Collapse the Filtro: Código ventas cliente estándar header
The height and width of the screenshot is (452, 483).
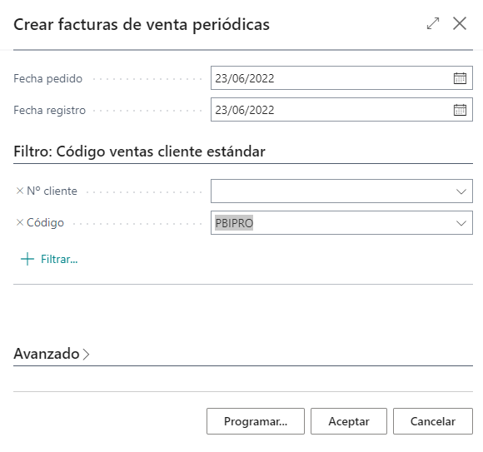click(139, 151)
